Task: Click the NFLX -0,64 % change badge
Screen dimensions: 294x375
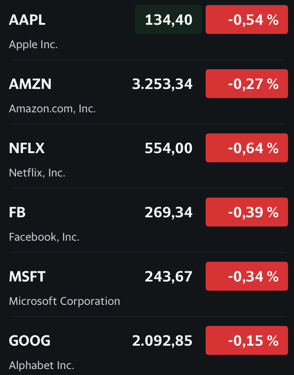Action: click(247, 148)
